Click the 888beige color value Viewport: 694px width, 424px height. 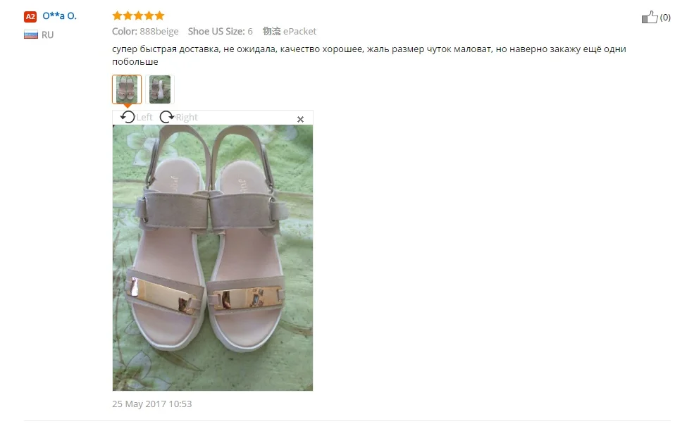pos(159,31)
